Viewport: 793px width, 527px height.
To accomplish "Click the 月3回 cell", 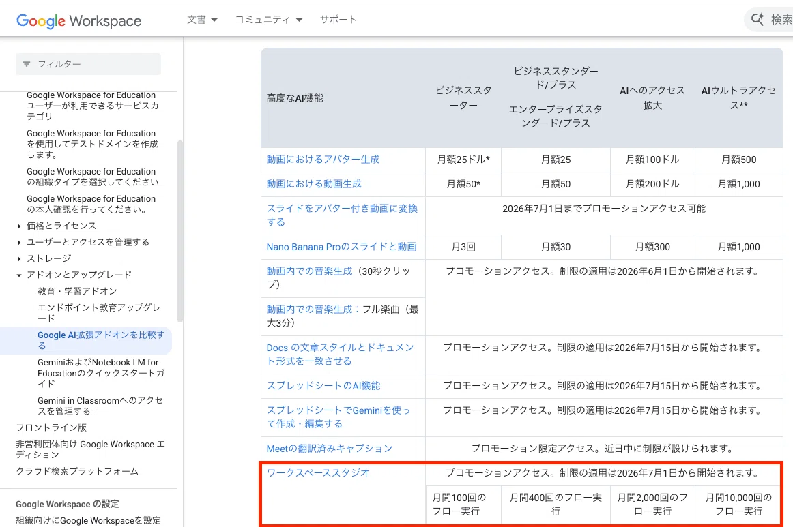I will [463, 247].
